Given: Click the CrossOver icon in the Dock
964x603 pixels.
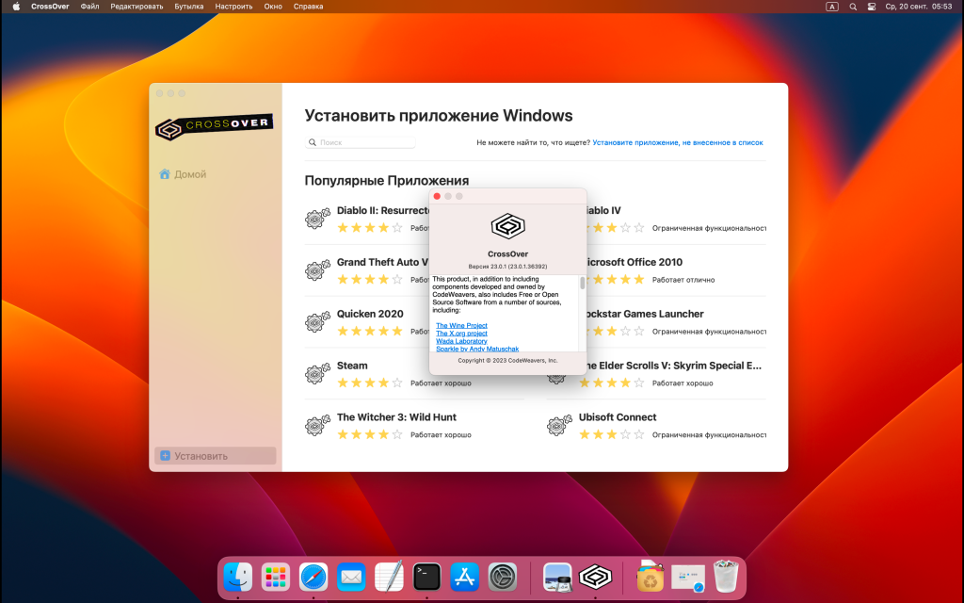Looking at the screenshot, I should tap(595, 578).
